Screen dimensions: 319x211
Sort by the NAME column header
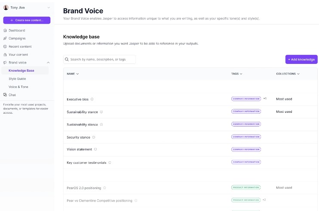(73, 74)
